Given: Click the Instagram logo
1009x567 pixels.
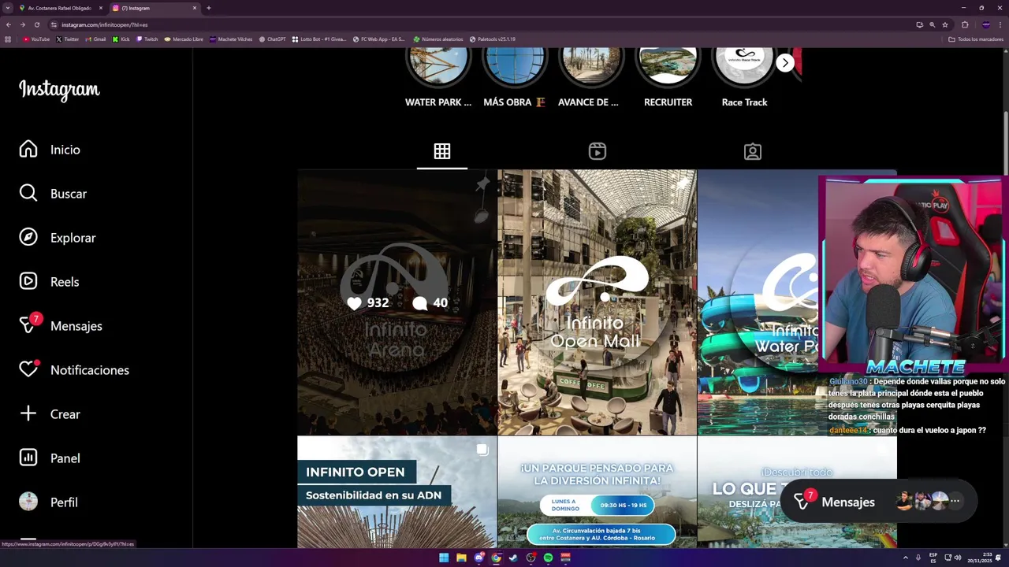Looking at the screenshot, I should click(59, 90).
